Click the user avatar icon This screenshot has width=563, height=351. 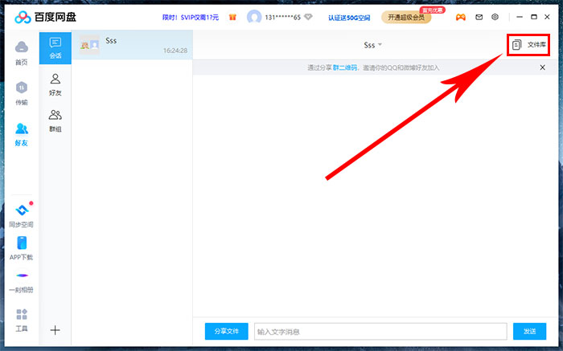254,17
